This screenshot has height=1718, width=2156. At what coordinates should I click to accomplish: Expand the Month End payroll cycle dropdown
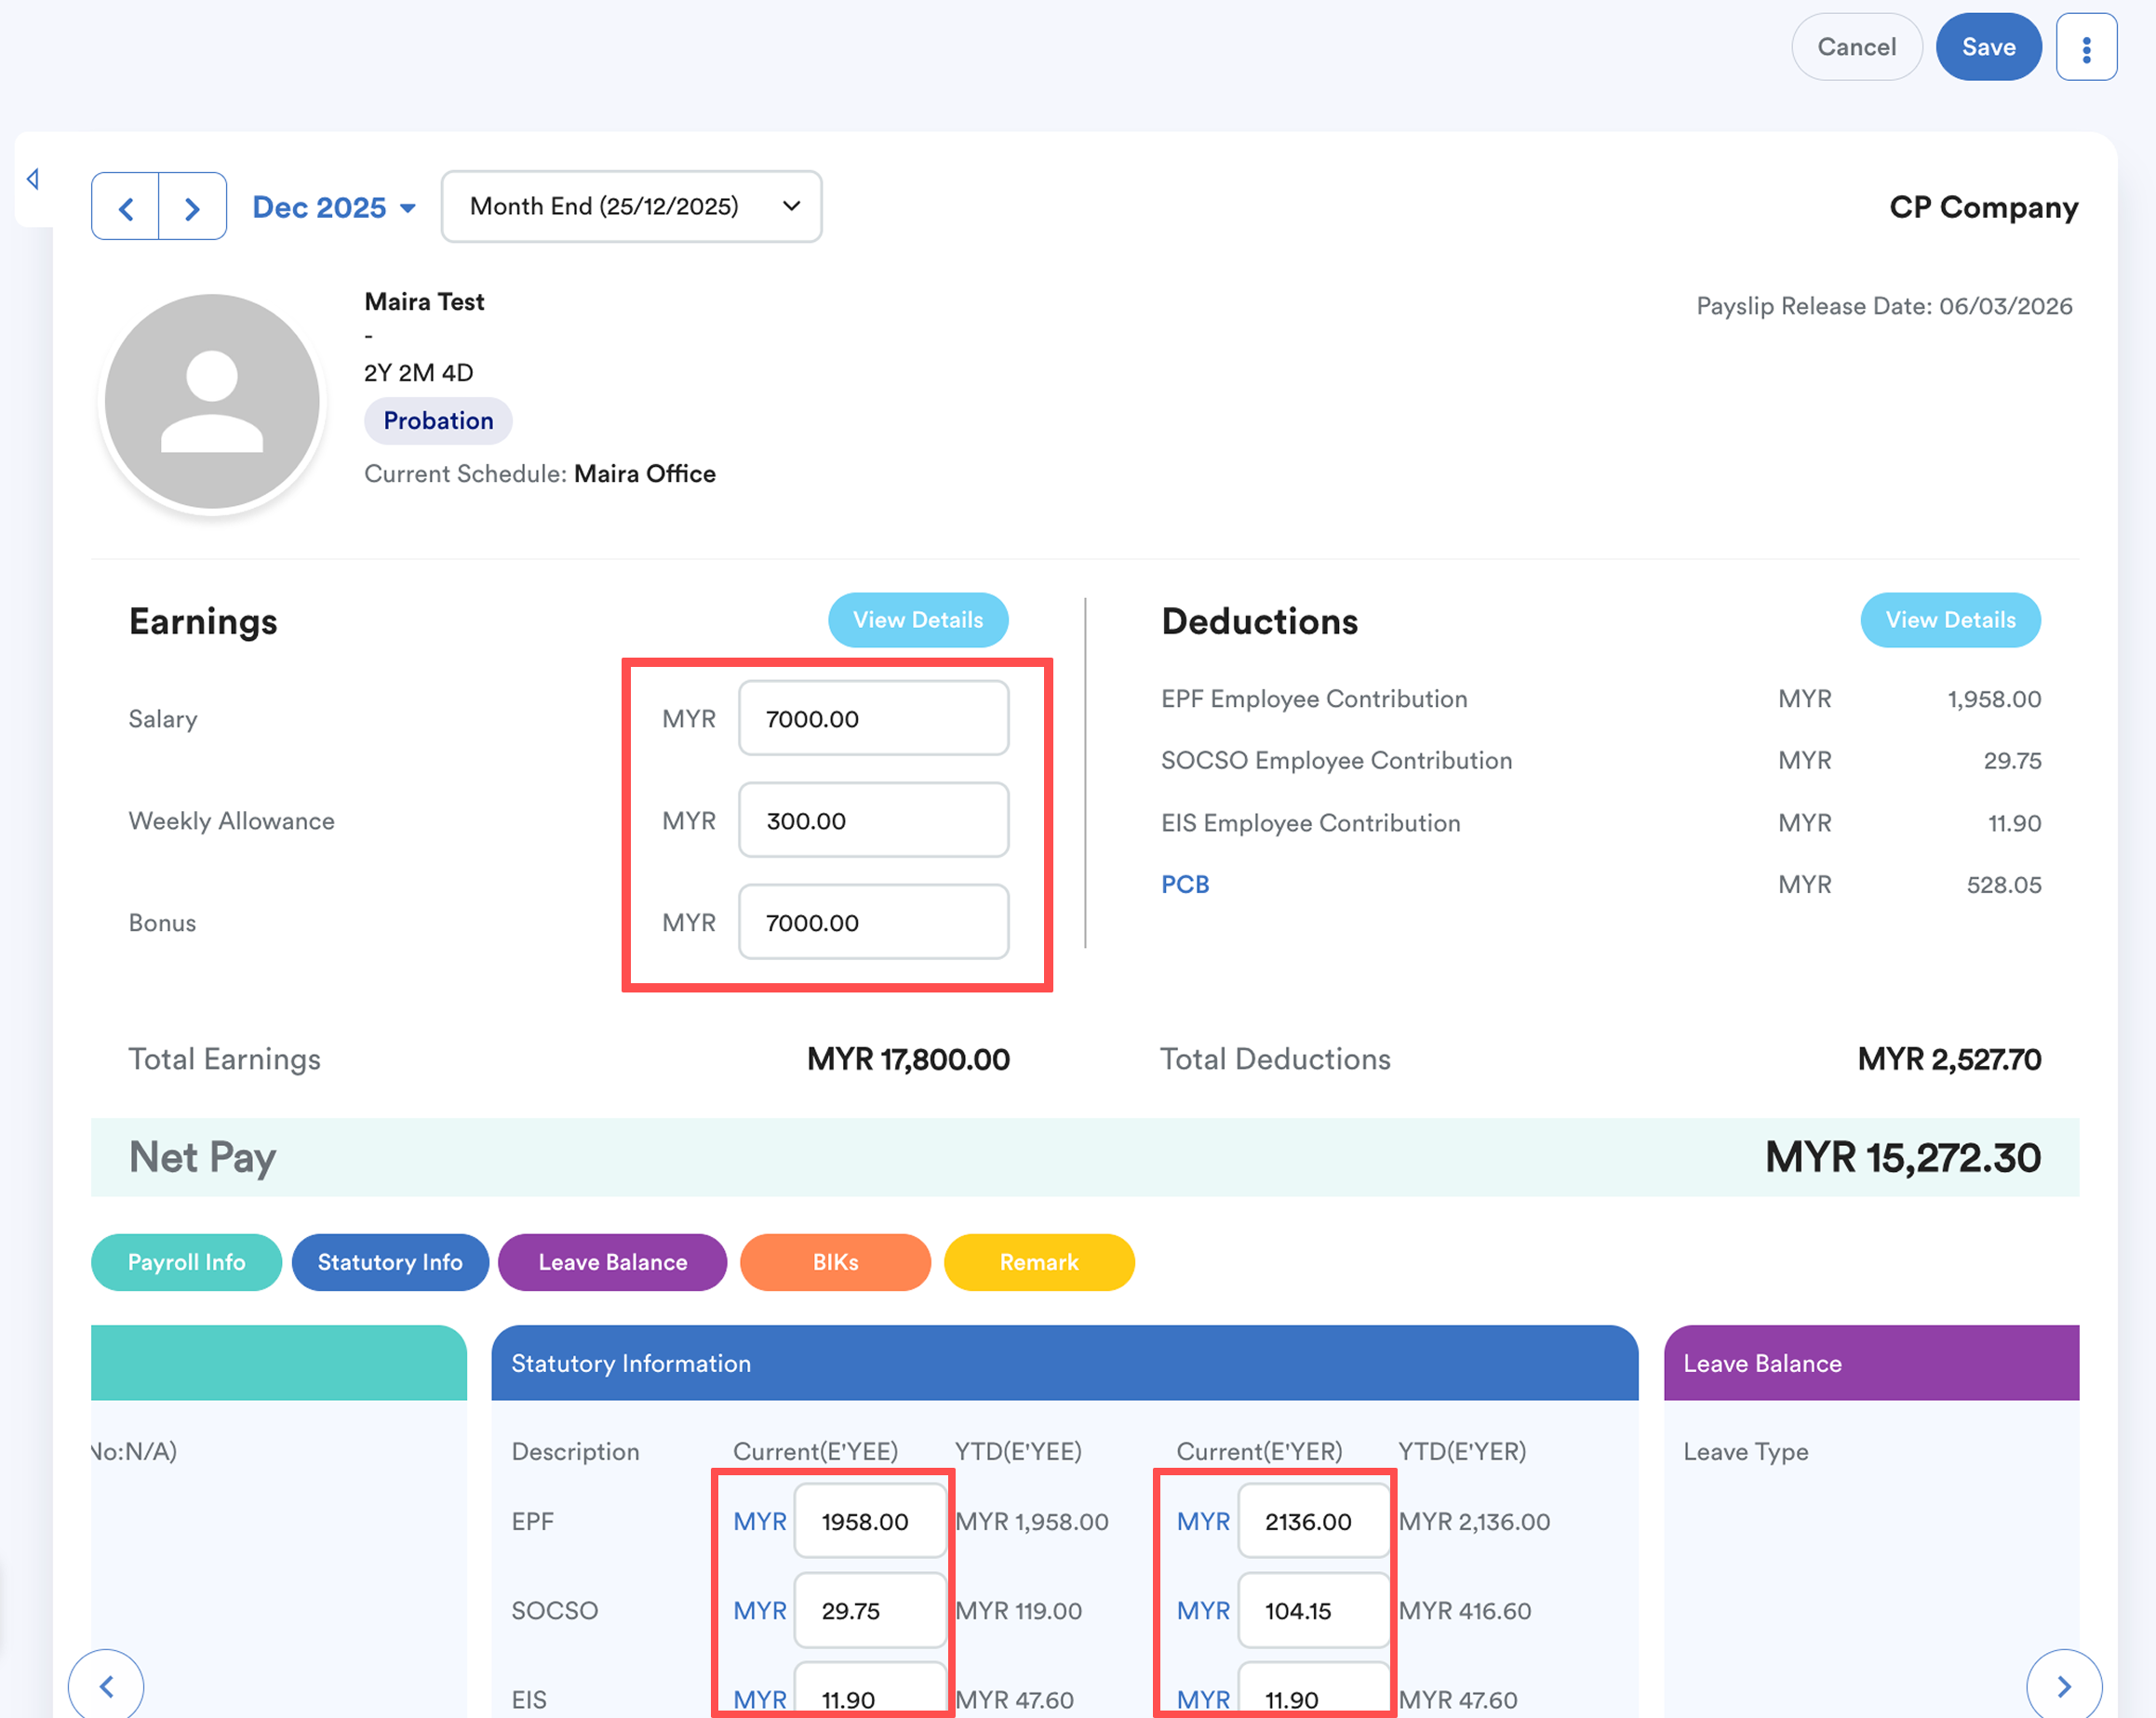click(x=631, y=206)
